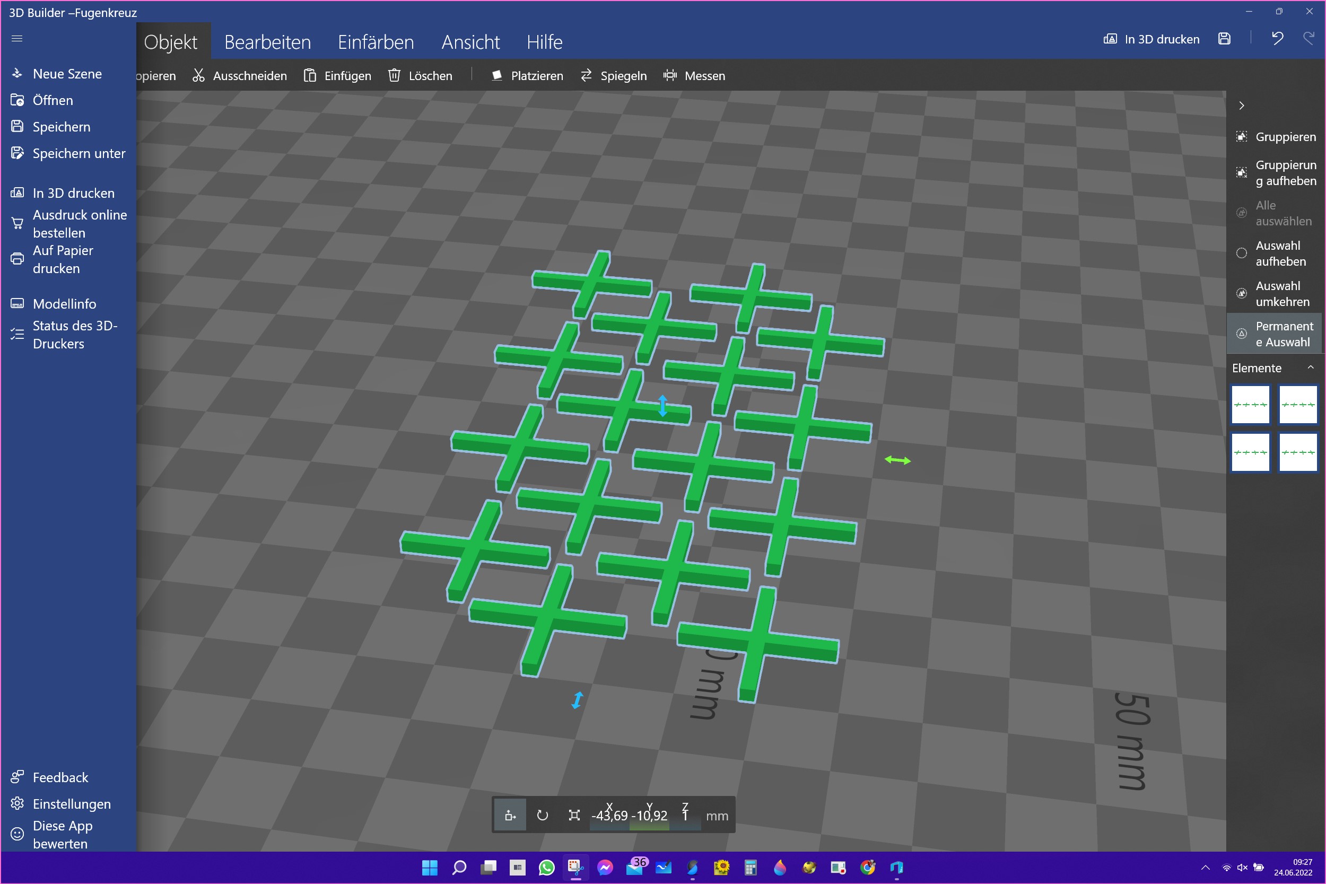The height and width of the screenshot is (884, 1326).
Task: Select the move tool in bottom toolbar
Action: point(510,815)
